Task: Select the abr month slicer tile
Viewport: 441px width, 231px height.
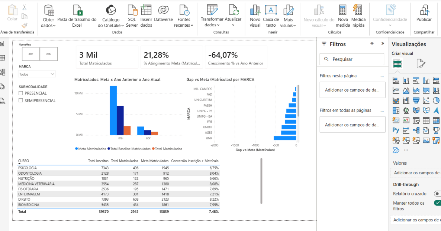Action: pos(30,54)
